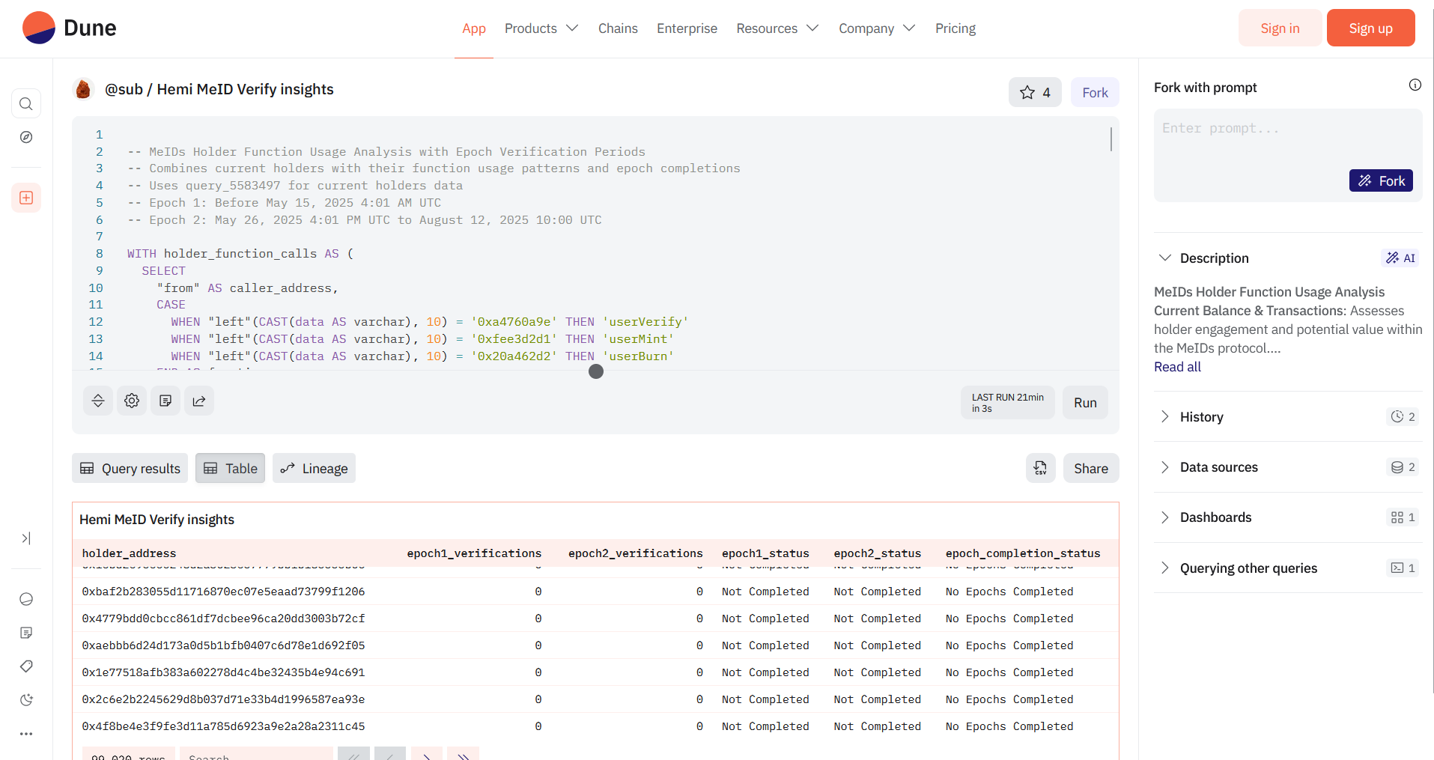Click the holder_address column header

129,553
